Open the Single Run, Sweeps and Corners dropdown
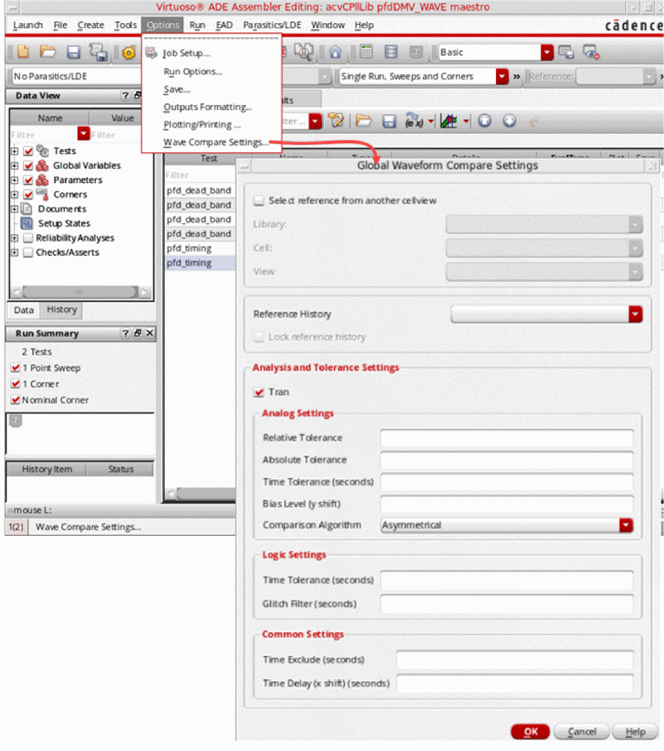Image resolution: width=664 pixels, height=751 pixels. point(502,76)
